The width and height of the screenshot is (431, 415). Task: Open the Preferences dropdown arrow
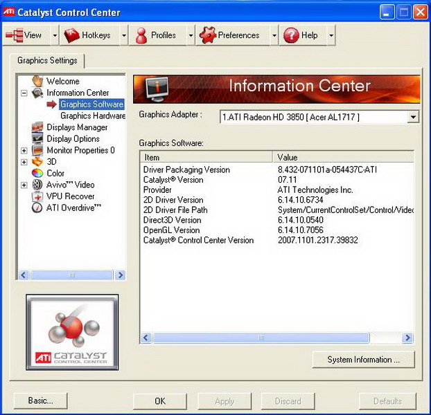click(x=274, y=35)
